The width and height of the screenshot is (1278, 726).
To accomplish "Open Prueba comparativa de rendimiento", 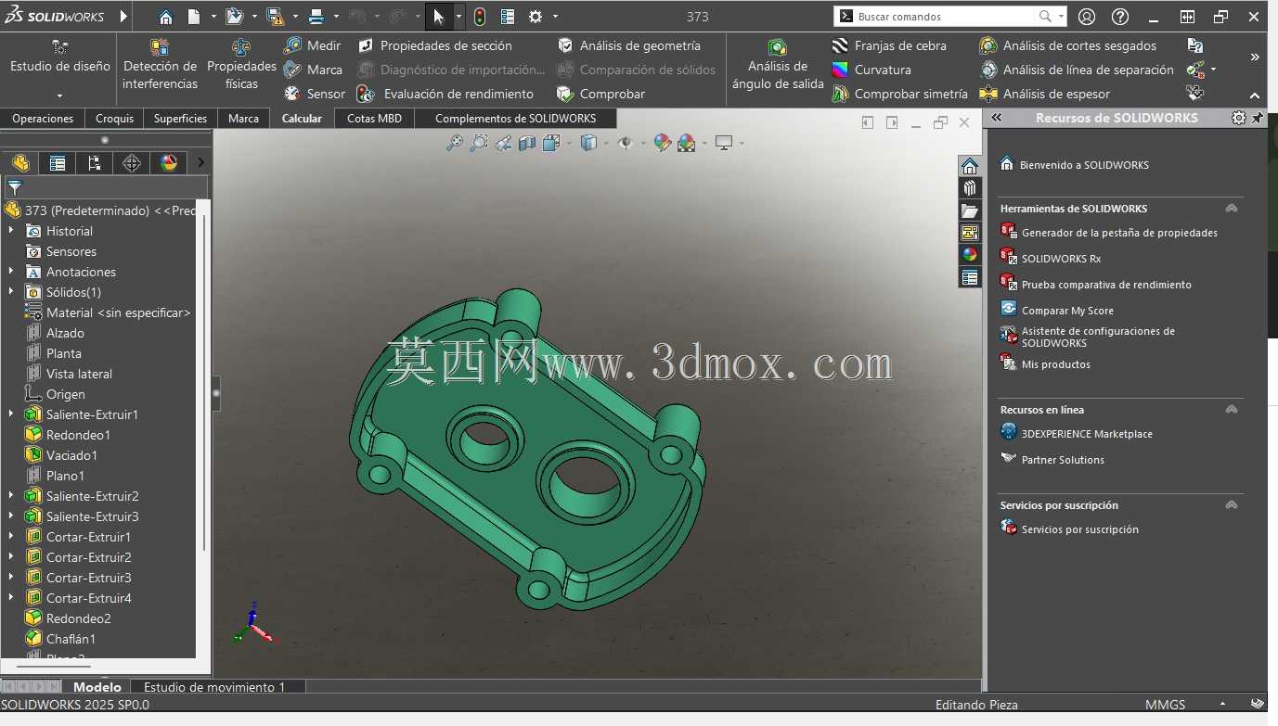I will (x=1106, y=285).
